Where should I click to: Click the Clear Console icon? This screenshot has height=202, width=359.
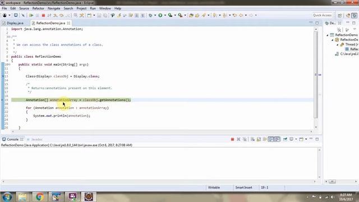coord(252,139)
